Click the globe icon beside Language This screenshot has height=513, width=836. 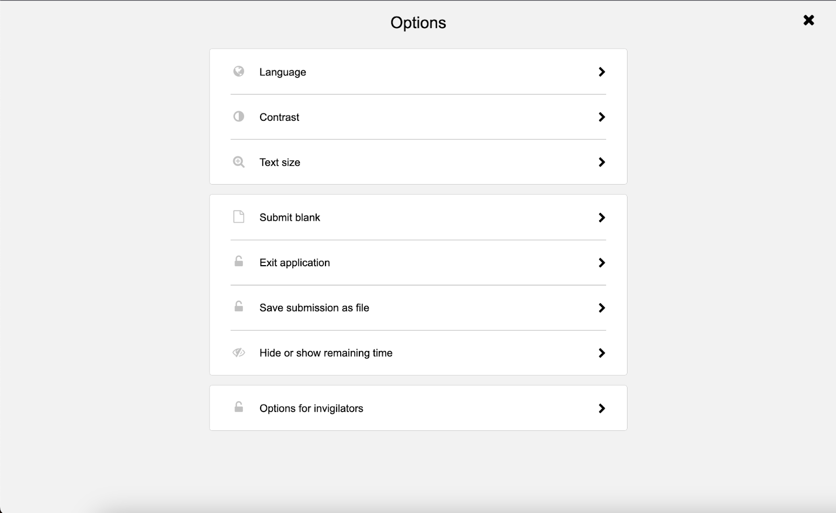click(239, 72)
